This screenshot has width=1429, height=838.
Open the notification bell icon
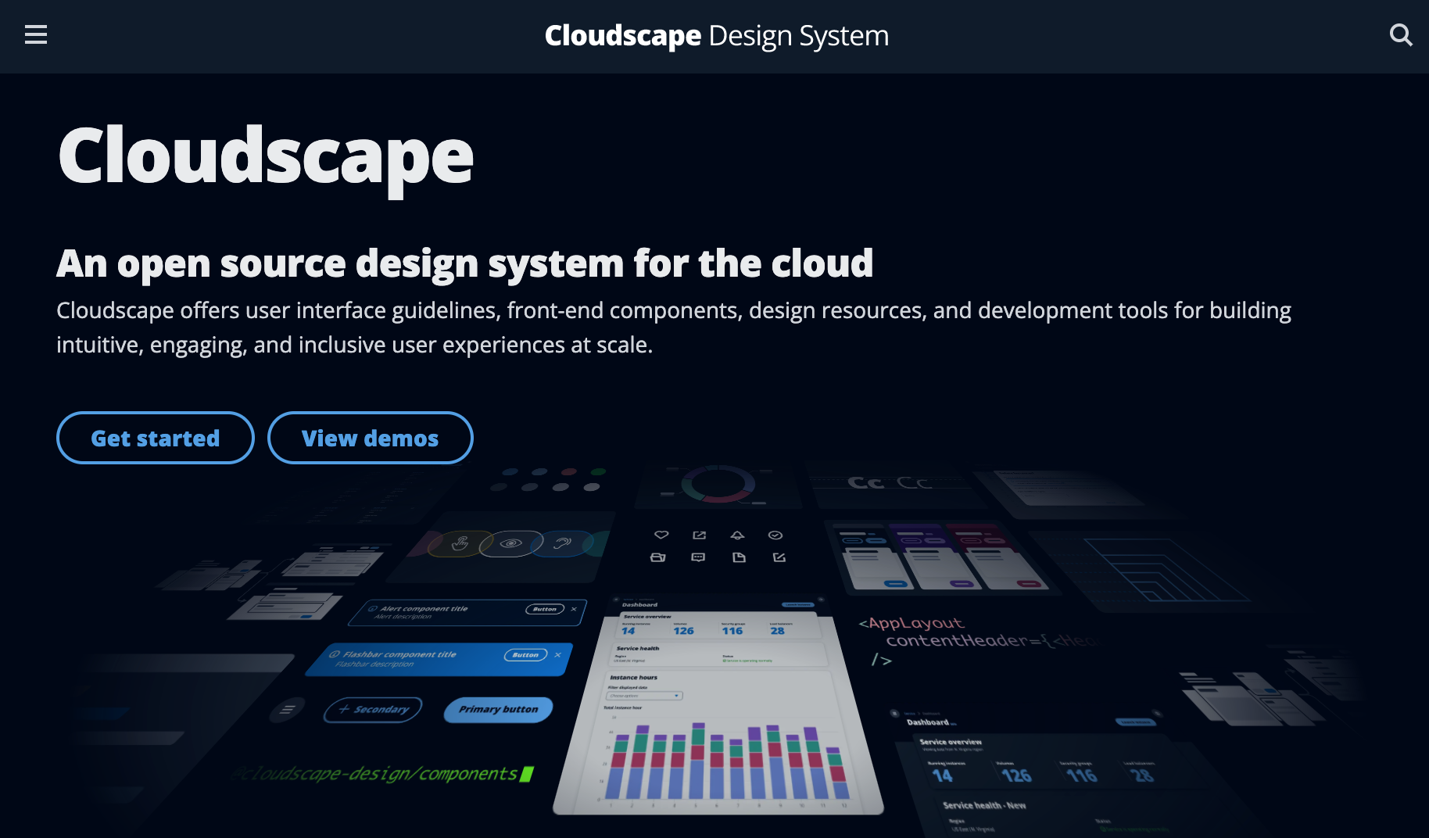(x=736, y=535)
